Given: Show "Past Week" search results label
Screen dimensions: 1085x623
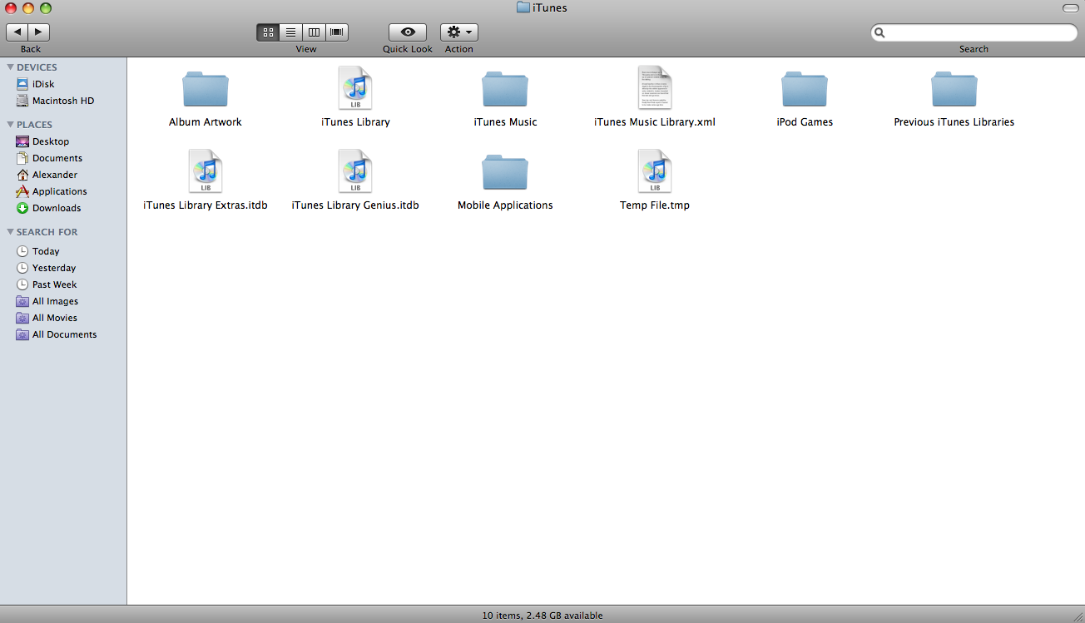Looking at the screenshot, I should (55, 284).
